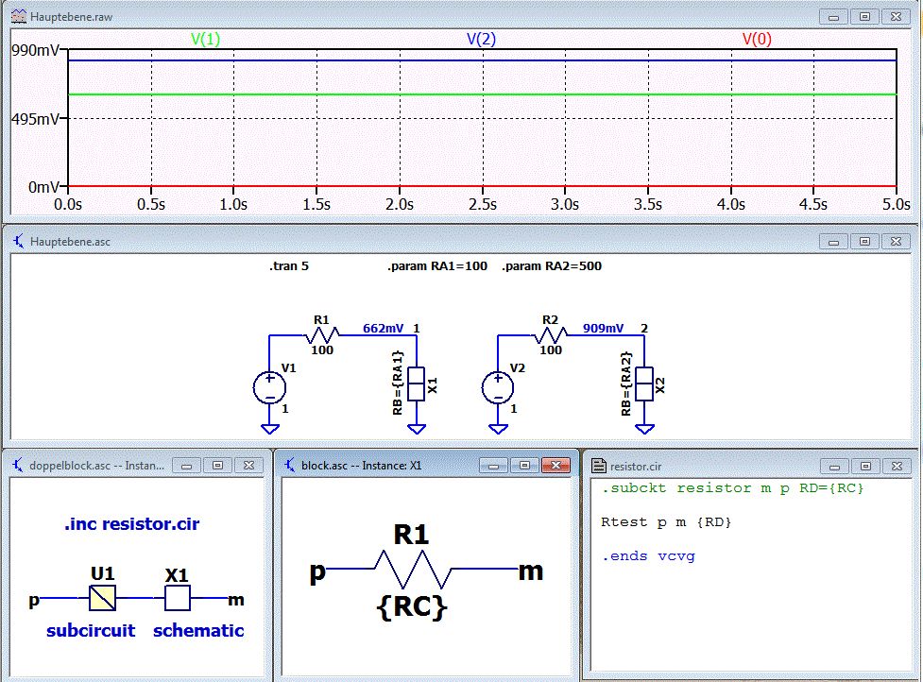Select block X2 symbol in Hauptebene.asc
This screenshot has width=923, height=682.
(x=644, y=384)
